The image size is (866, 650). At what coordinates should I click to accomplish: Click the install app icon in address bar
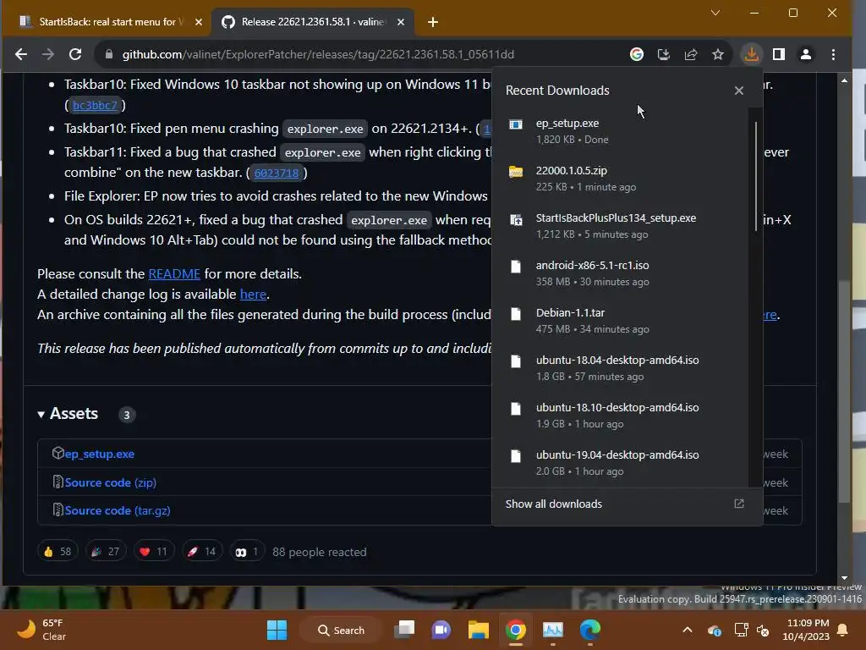(664, 54)
